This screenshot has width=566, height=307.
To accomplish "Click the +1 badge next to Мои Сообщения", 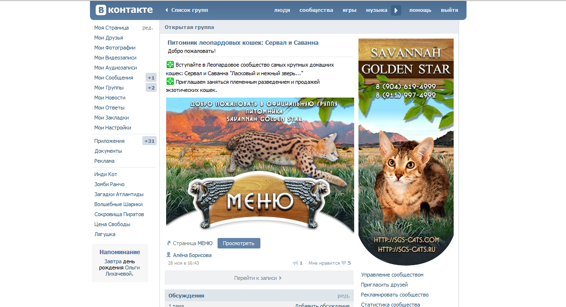I will tap(151, 78).
